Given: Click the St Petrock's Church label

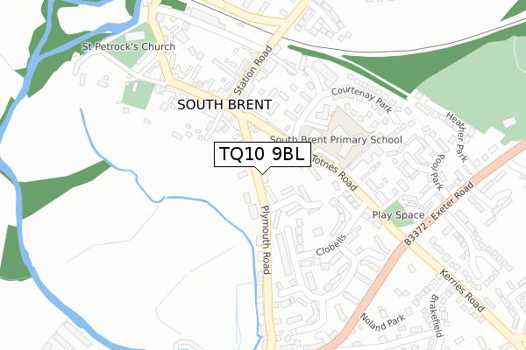Looking at the screenshot, I should pyautogui.click(x=129, y=46).
